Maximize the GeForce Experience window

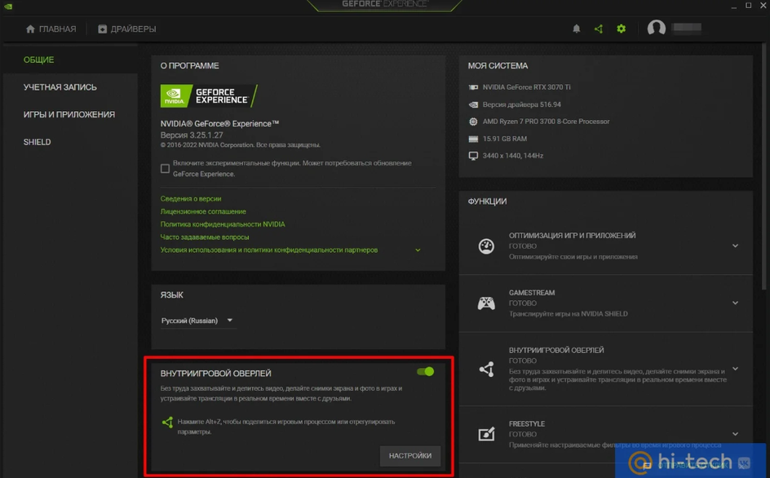(749, 6)
